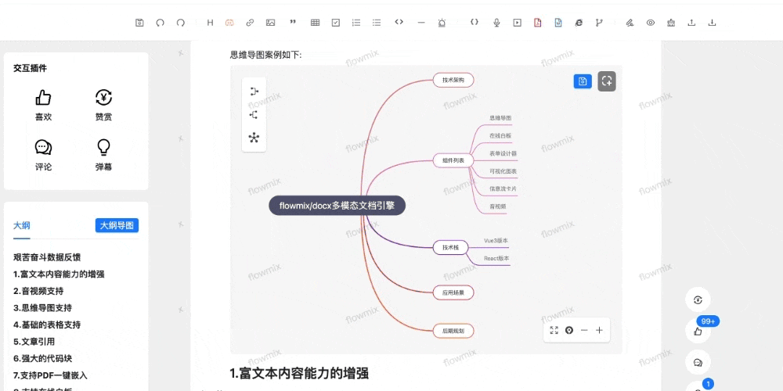Click the save document icon in toolbar
This screenshot has width=783, height=391.
tap(140, 23)
